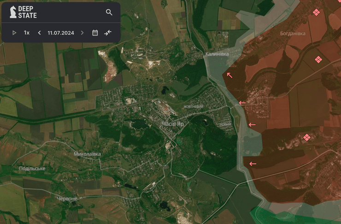This screenshot has width=341, height=224.
Task: Advance to the next date
Action: (x=82, y=33)
